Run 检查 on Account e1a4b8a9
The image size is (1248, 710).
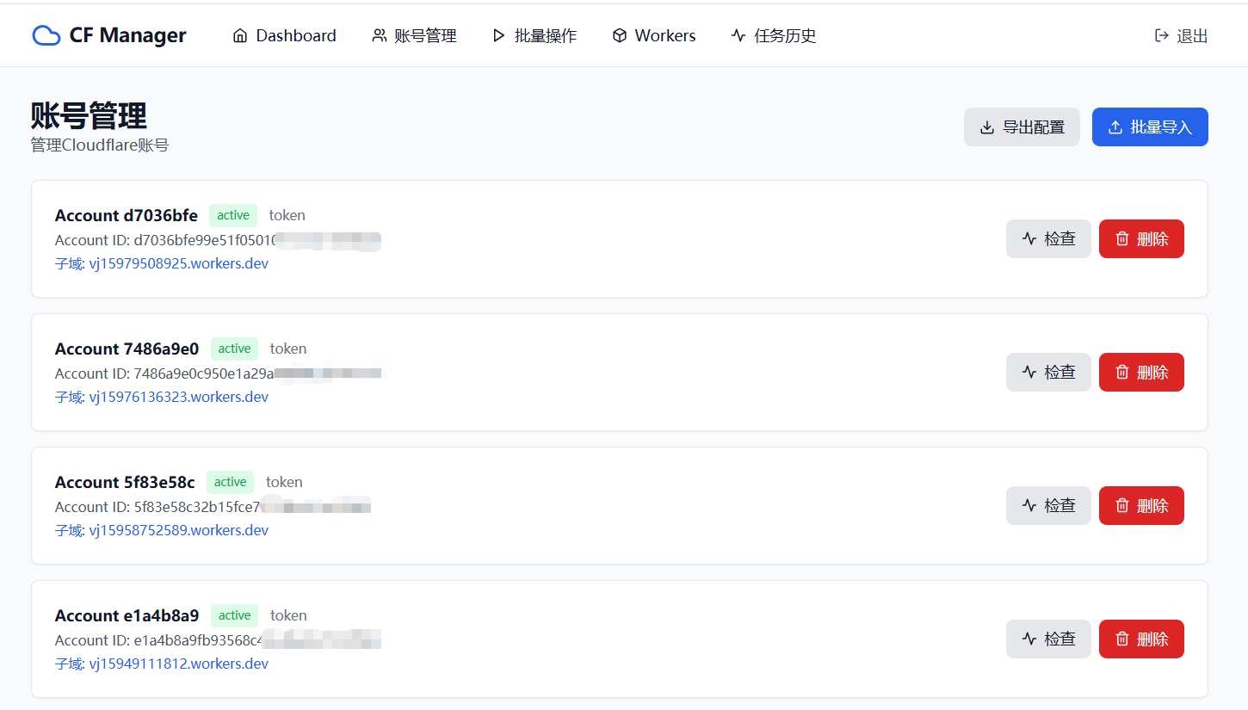(1048, 639)
